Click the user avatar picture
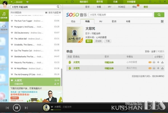The image size is (168, 113). 5,4
